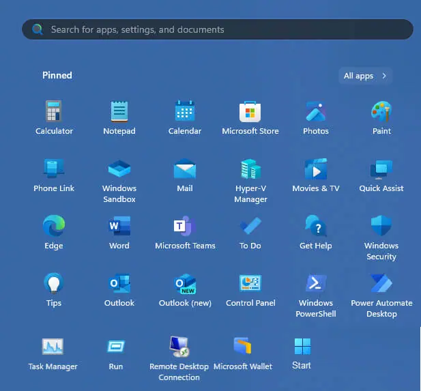421x391 pixels.
Task: Open the To Do app
Action: [250, 232]
